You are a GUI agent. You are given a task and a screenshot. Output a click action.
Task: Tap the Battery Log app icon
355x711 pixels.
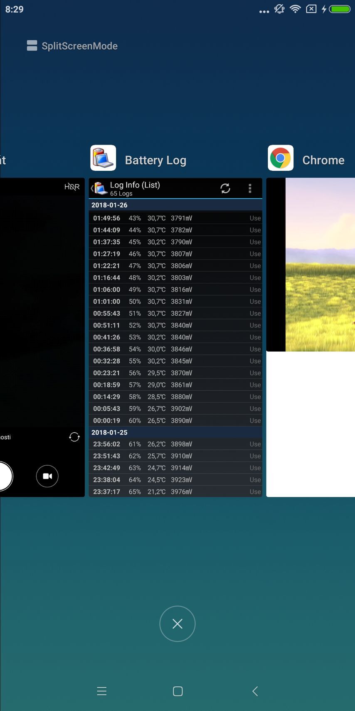pos(103,158)
